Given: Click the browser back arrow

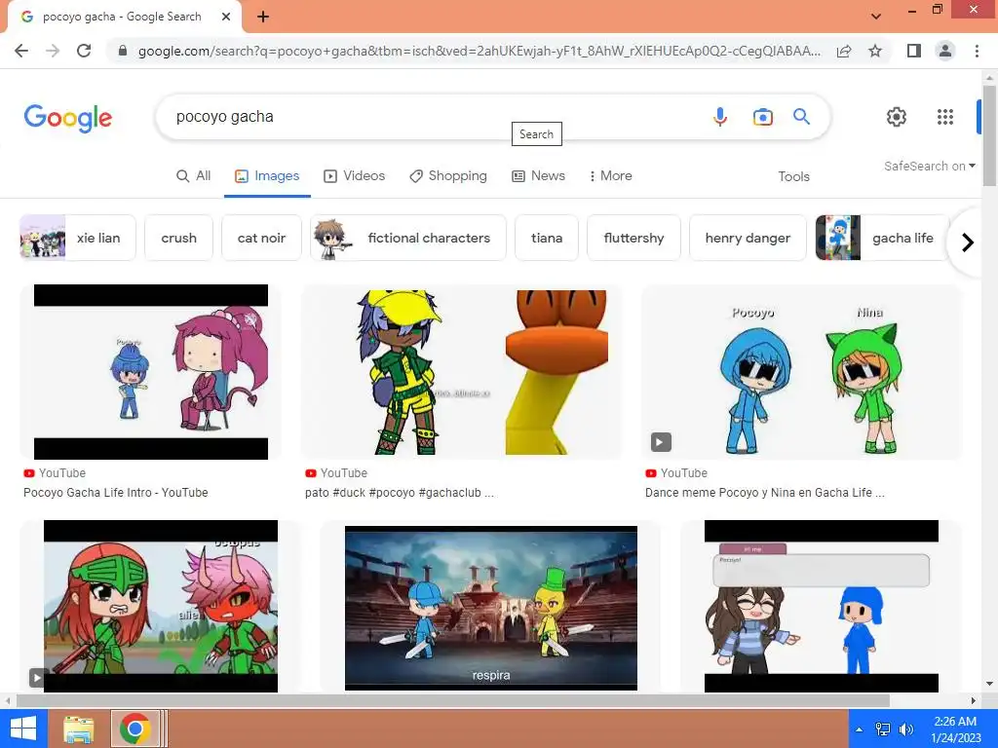Looking at the screenshot, I should coord(21,51).
